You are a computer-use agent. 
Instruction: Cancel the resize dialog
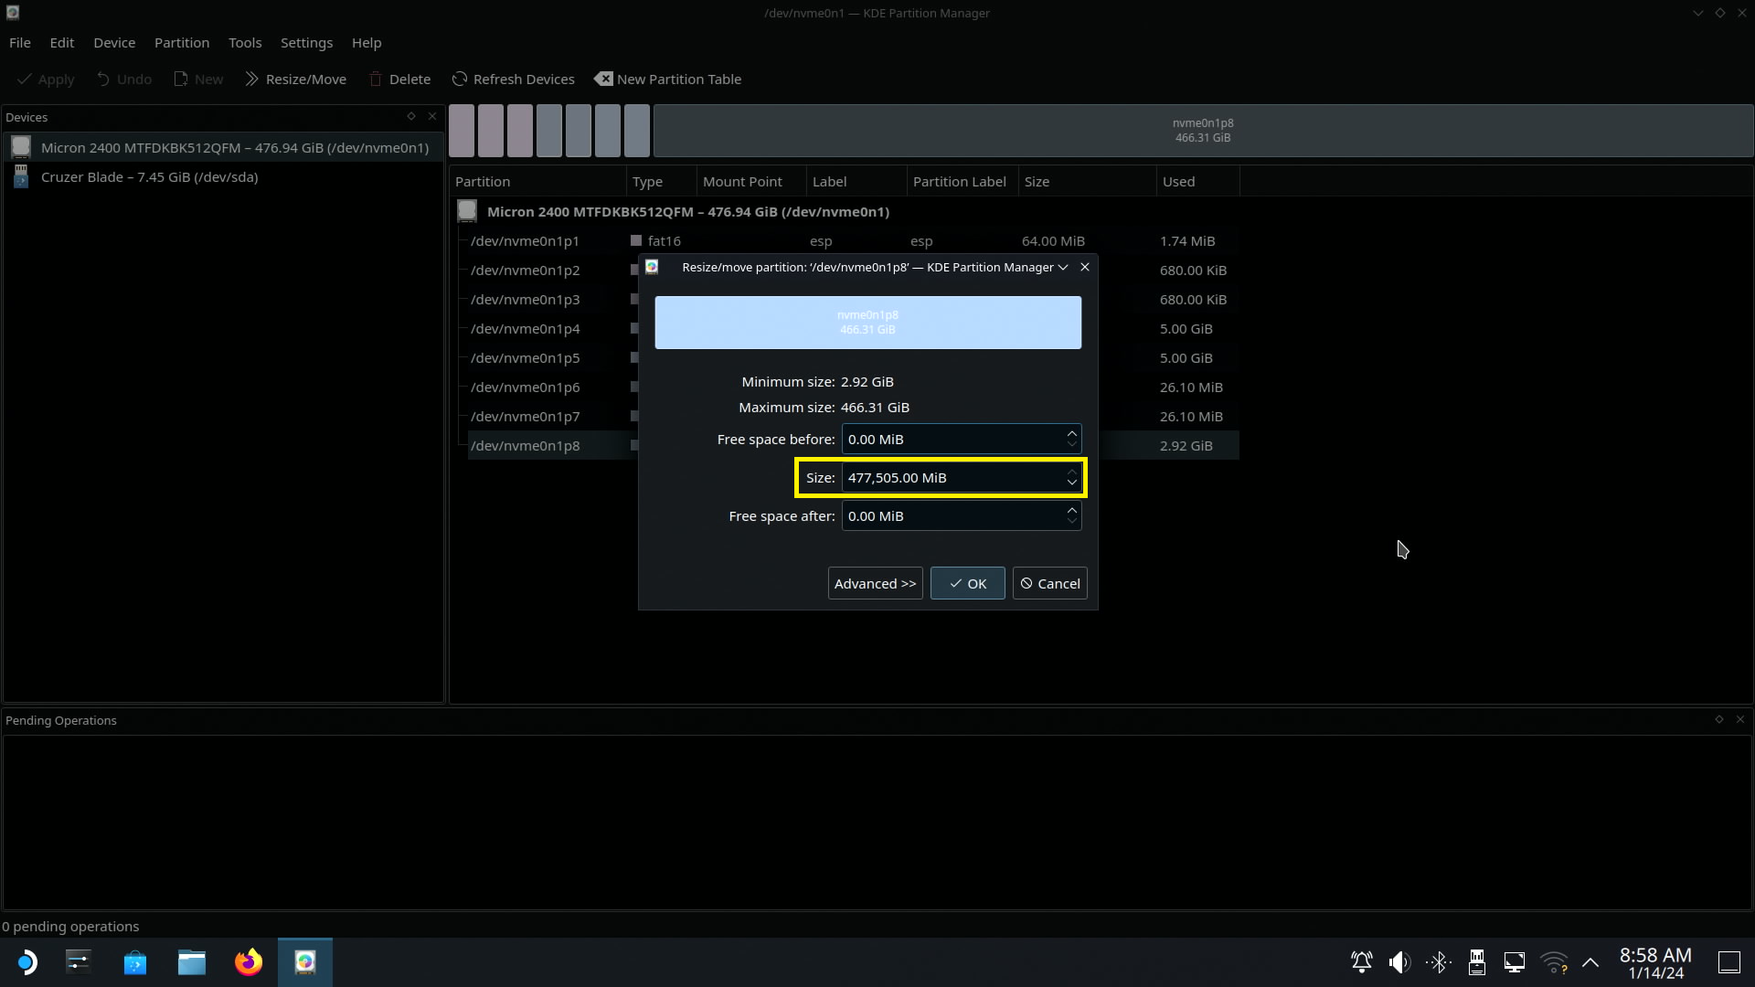pos(1049,584)
